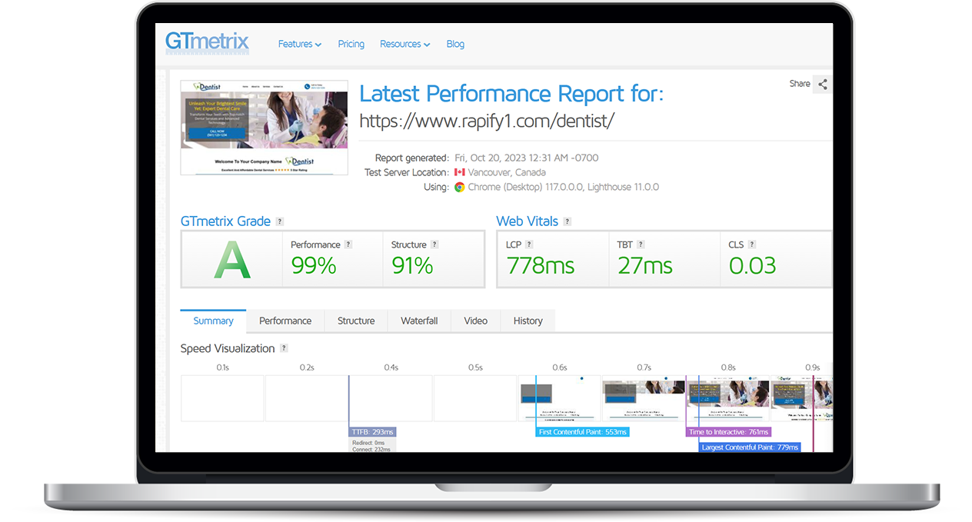Open the GTmetrix Grade help icon
The image size is (972, 522).
pyautogui.click(x=279, y=221)
